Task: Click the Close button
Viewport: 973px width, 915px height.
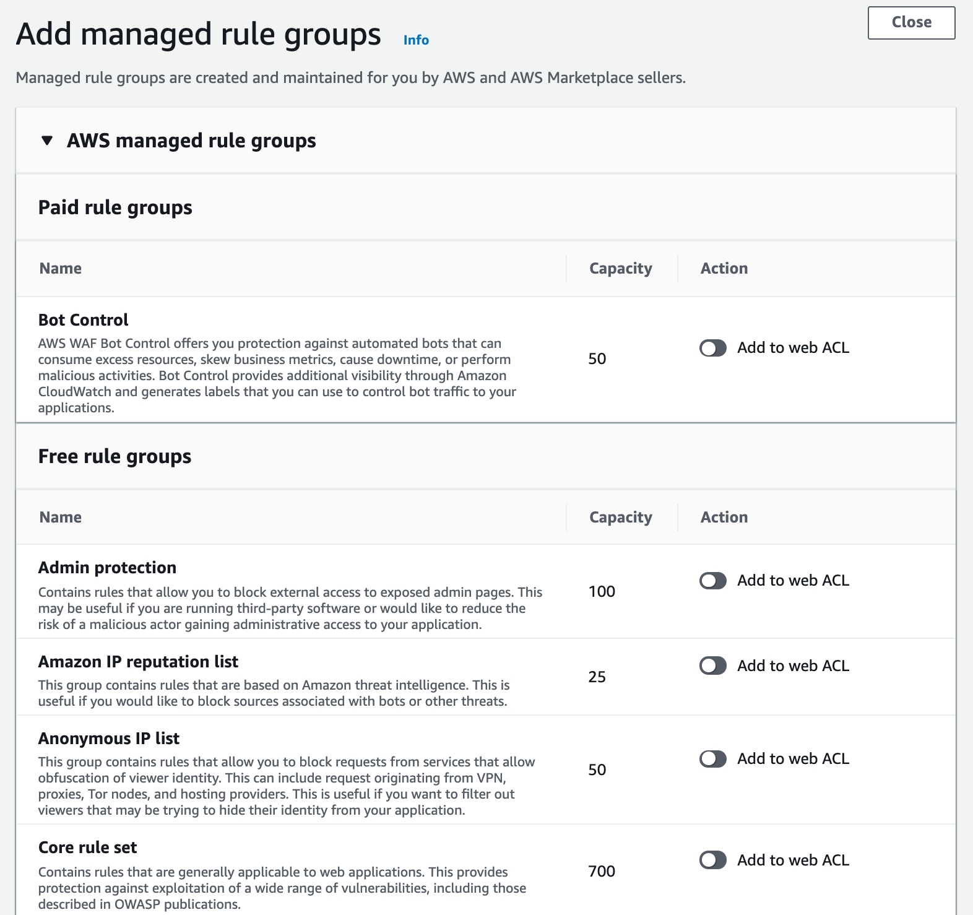Action: (911, 23)
